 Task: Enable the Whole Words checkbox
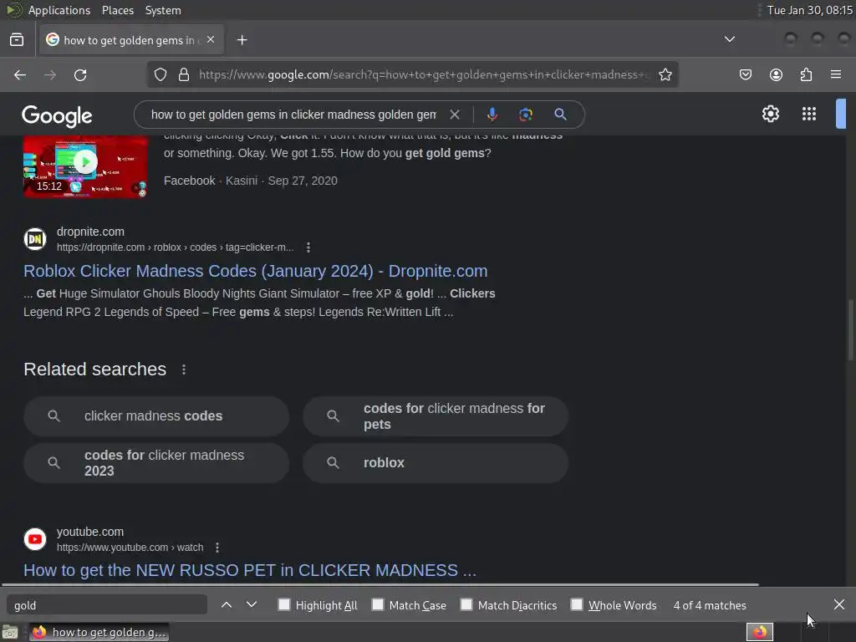[577, 605]
